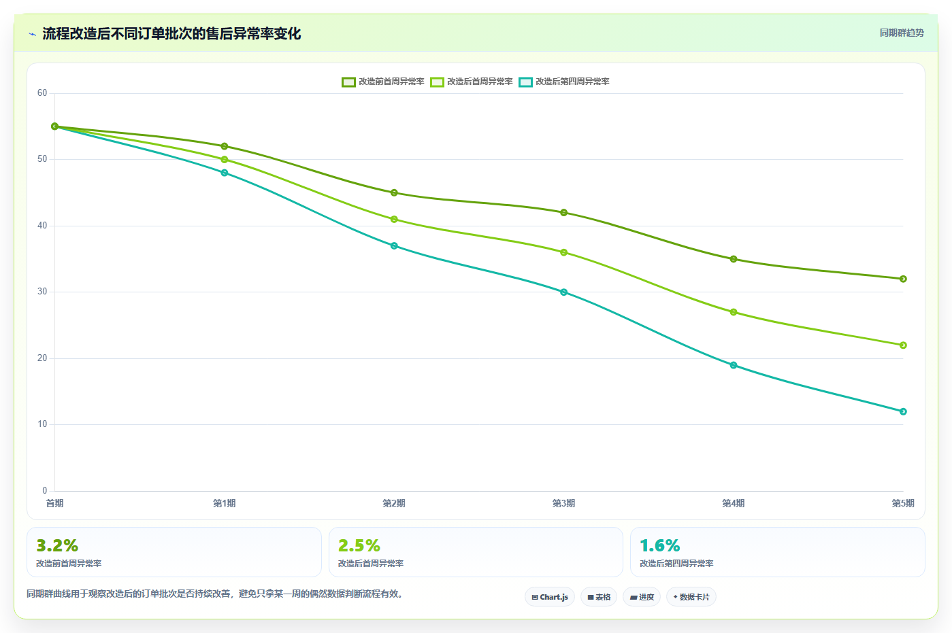Click the dark green data point at 第3期

[564, 213]
